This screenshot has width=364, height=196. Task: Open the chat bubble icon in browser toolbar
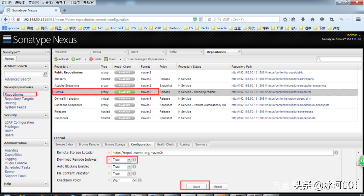tap(322, 20)
